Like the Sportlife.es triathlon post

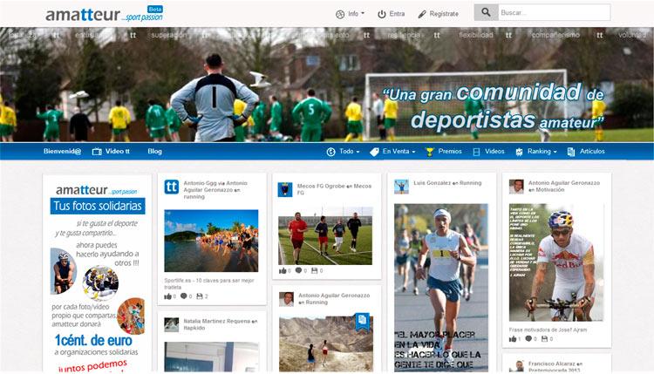coord(168,296)
